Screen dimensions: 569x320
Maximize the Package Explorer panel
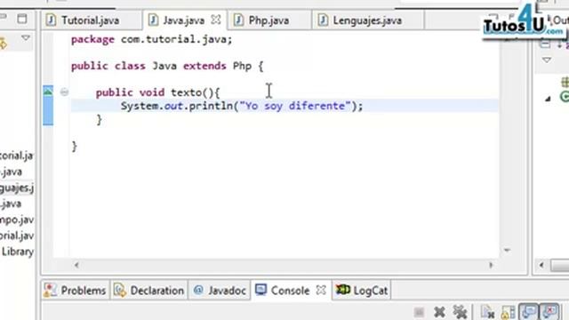click(x=22, y=19)
